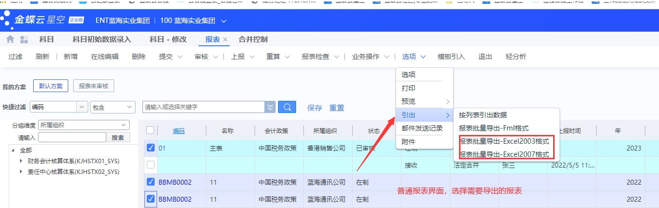Select the 报表未审核 scheme button
This screenshot has width=659, height=208.
[x=94, y=86]
